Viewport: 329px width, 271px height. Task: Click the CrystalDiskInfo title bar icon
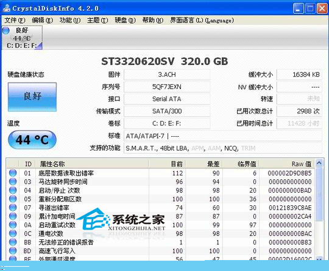pos(6,8)
